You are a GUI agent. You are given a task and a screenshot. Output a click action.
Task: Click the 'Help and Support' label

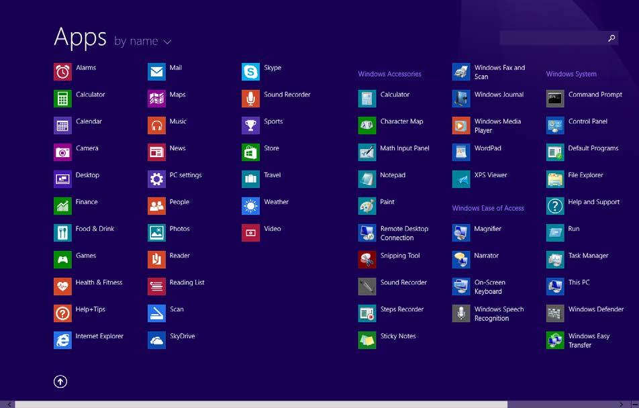coord(594,202)
